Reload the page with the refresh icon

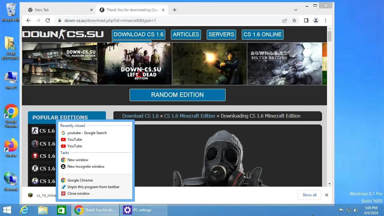click(48, 20)
